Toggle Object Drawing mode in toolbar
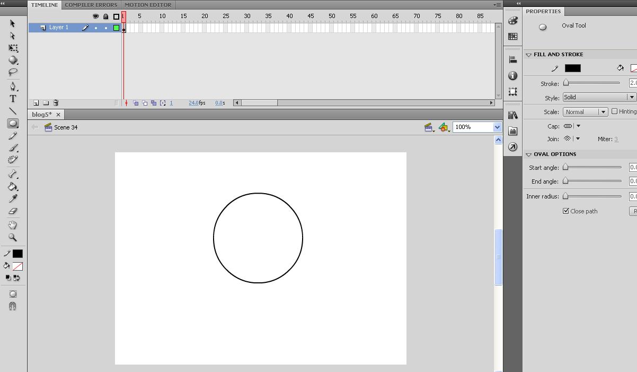Image resolution: width=637 pixels, height=372 pixels. click(13, 294)
